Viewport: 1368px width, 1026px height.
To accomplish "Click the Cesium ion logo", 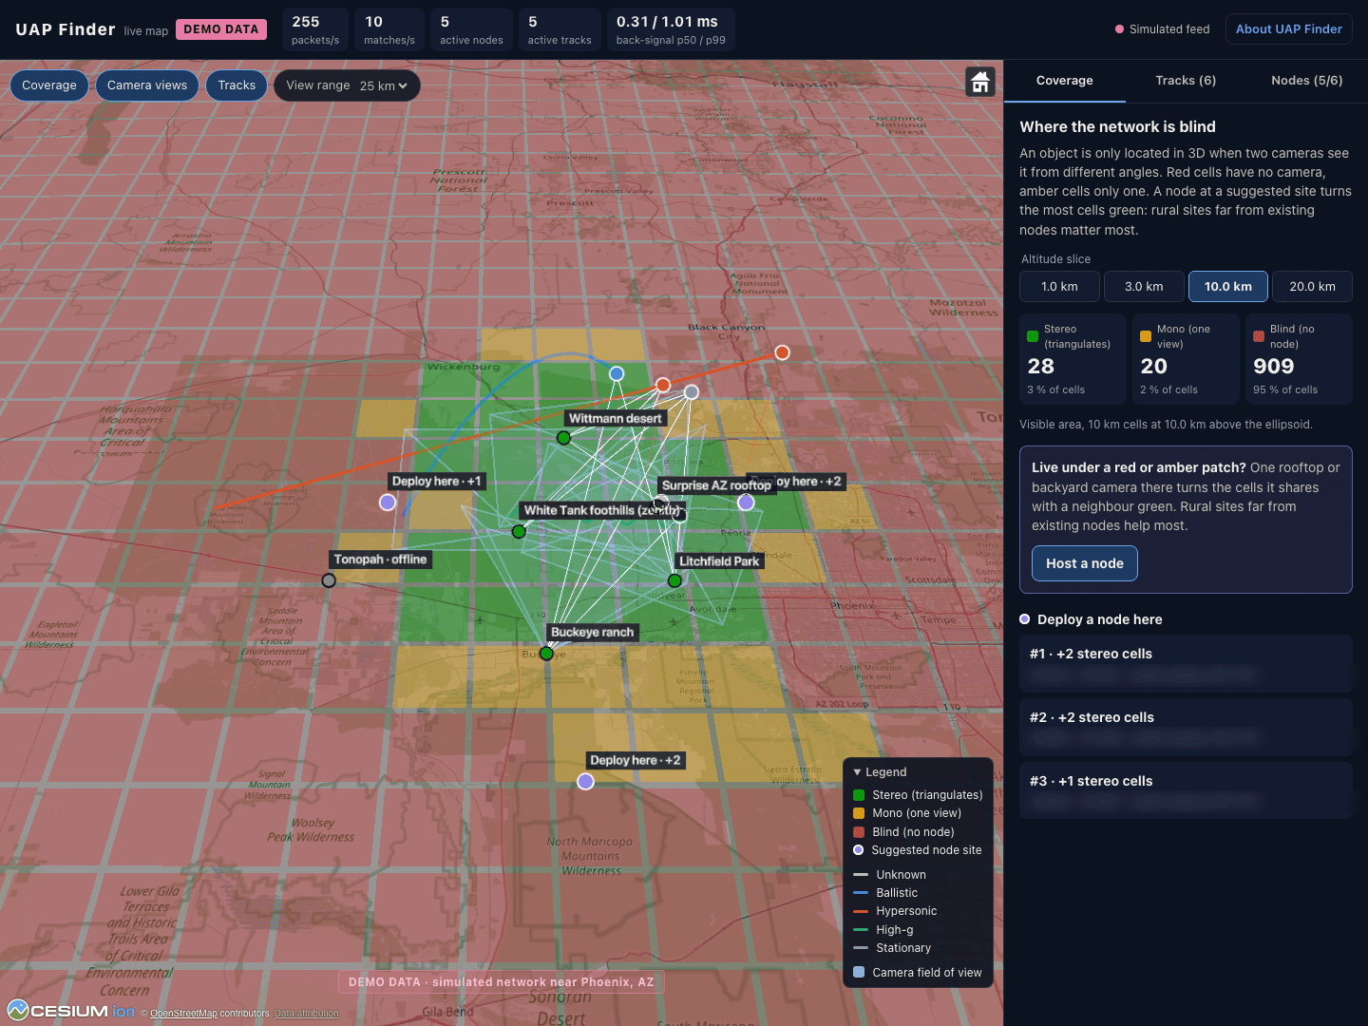I will pyautogui.click(x=71, y=1011).
